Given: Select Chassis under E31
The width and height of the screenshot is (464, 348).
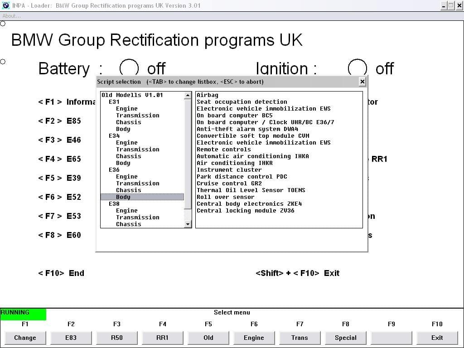Looking at the screenshot, I should [128, 122].
